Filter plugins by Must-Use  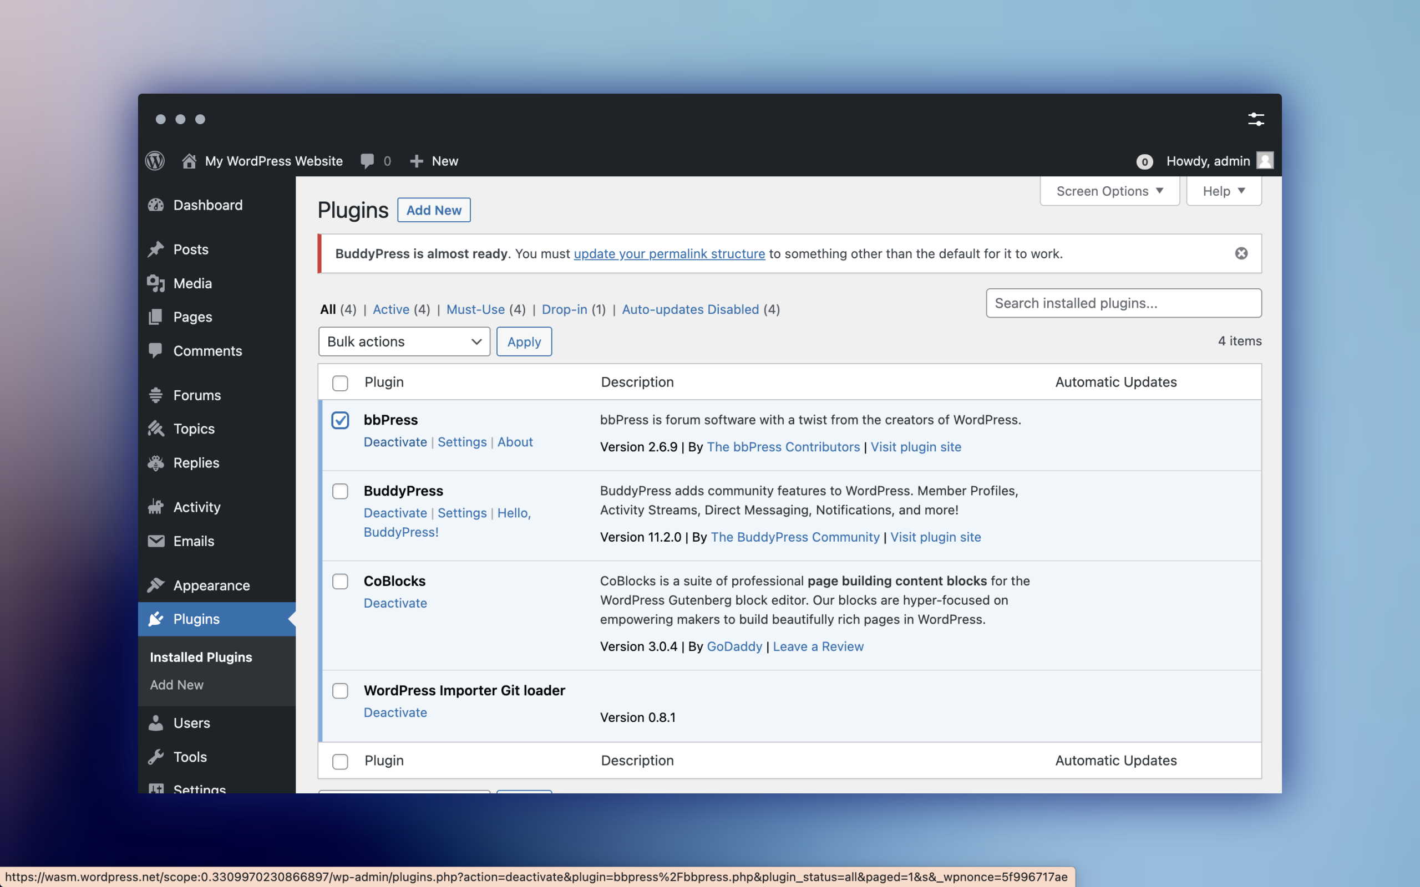475,309
